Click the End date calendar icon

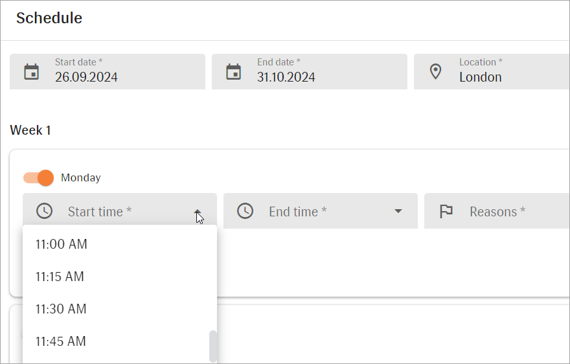pyautogui.click(x=233, y=71)
